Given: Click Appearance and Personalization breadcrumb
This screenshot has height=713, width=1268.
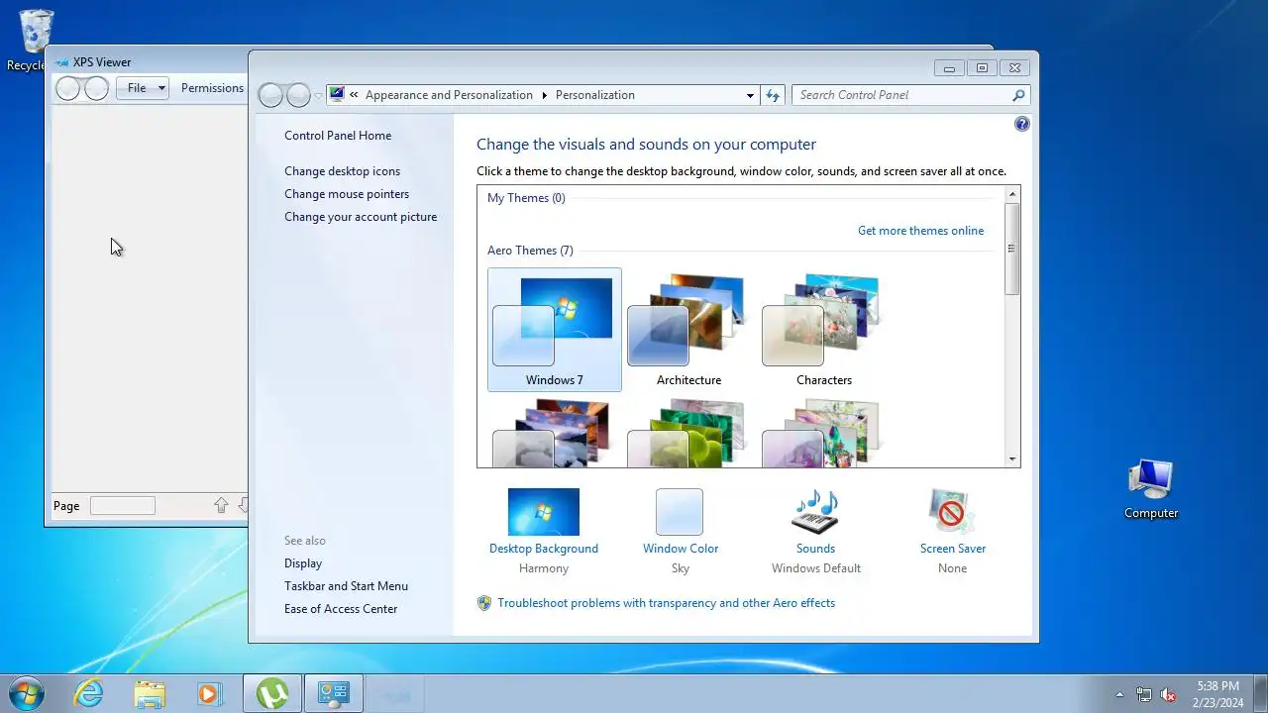Looking at the screenshot, I should pos(449,95).
